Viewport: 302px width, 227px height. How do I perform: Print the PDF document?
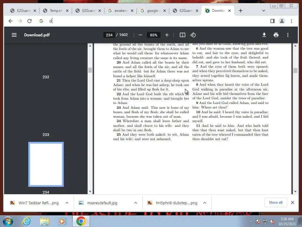pyautogui.click(x=276, y=35)
